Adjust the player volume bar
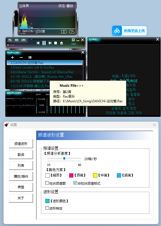Image resolution: width=161 pixels, height=226 pixels. coord(12,45)
